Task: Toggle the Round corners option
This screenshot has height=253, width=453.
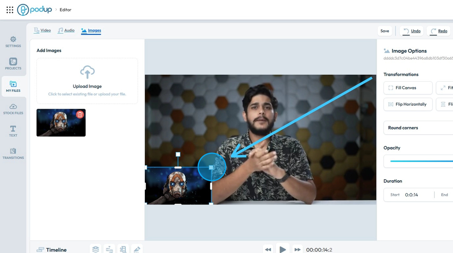Action: pos(418,128)
